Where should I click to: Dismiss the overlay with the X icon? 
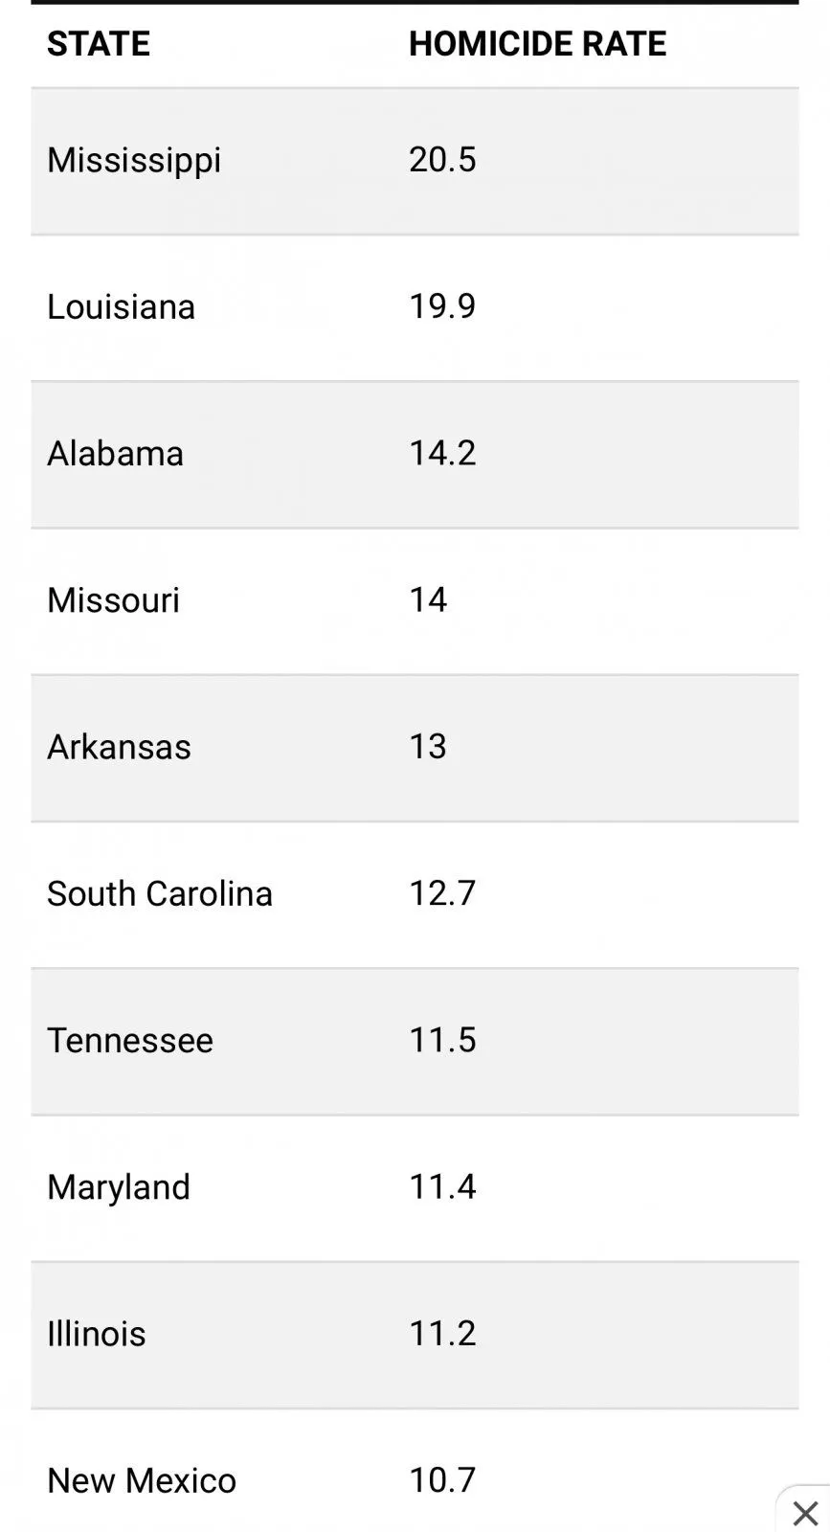pyautogui.click(x=805, y=1513)
